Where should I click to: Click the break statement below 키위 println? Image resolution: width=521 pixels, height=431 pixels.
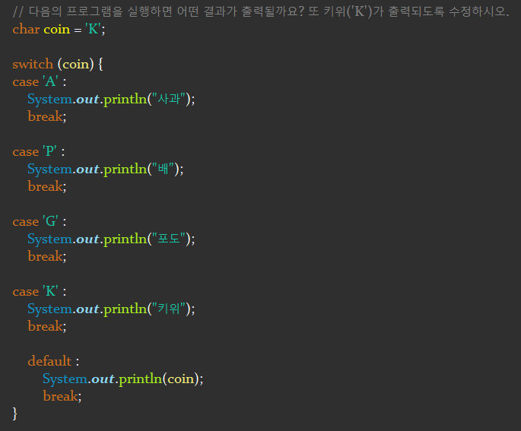47,326
